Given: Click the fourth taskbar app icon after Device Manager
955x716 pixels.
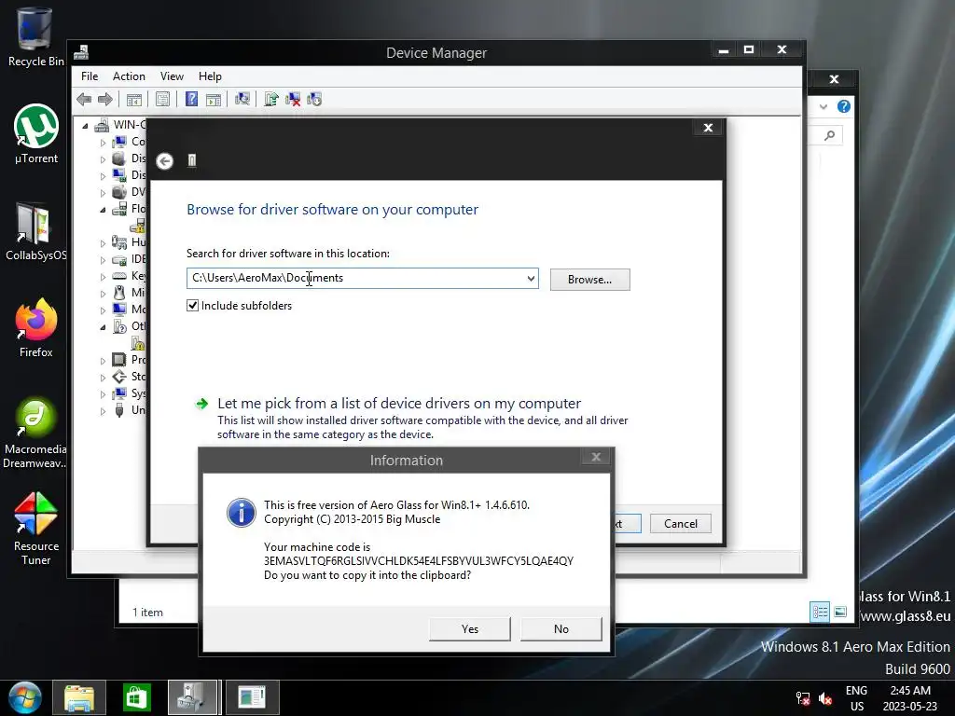Looking at the screenshot, I should click(x=252, y=697).
